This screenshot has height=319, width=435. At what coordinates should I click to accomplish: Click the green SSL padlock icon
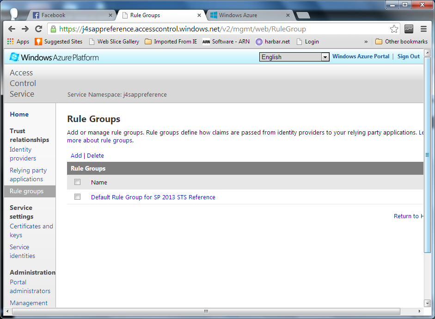point(54,29)
